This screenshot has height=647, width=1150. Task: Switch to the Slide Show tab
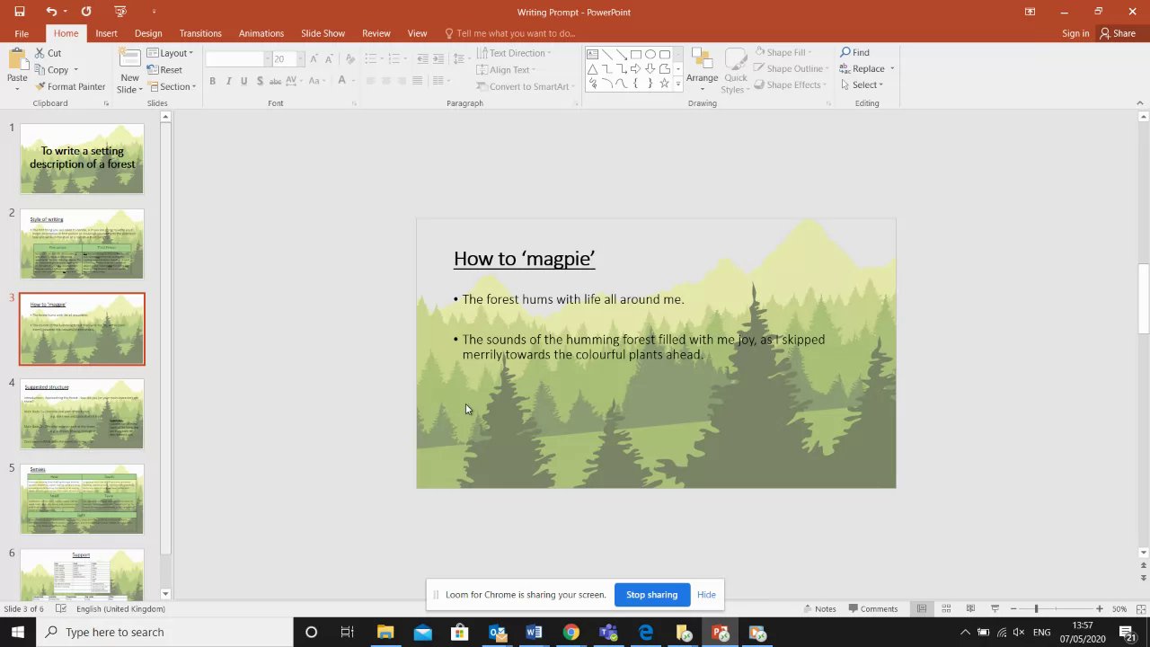click(x=323, y=33)
